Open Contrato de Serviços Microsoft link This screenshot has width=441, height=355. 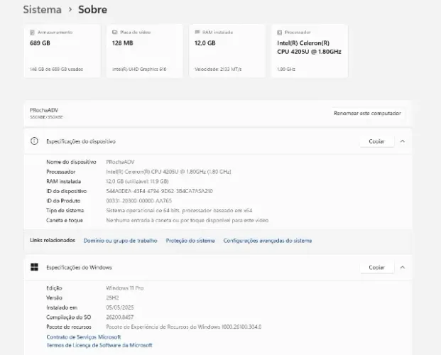tap(84, 337)
